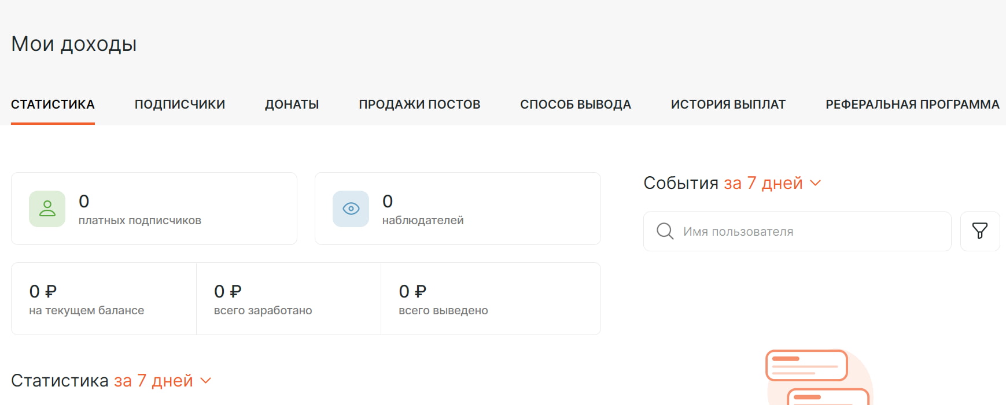Expand the events period chevron

815,183
